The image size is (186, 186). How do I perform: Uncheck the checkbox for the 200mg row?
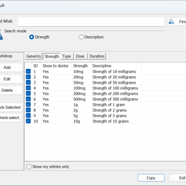pyautogui.click(x=28, y=93)
